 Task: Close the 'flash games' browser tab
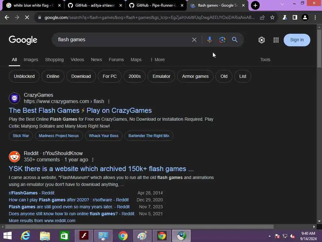click(x=243, y=6)
